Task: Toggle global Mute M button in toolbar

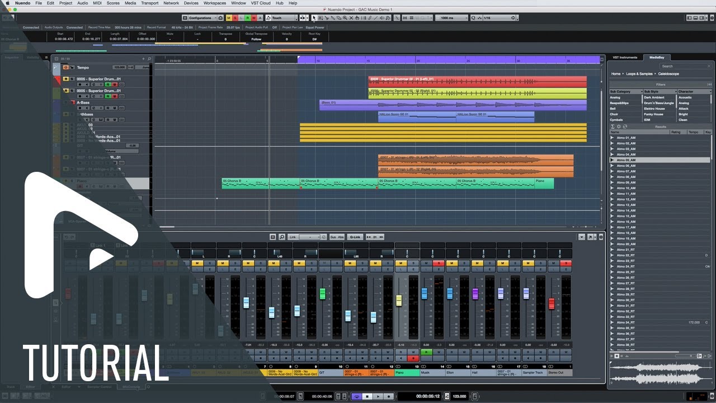Action: click(x=229, y=18)
